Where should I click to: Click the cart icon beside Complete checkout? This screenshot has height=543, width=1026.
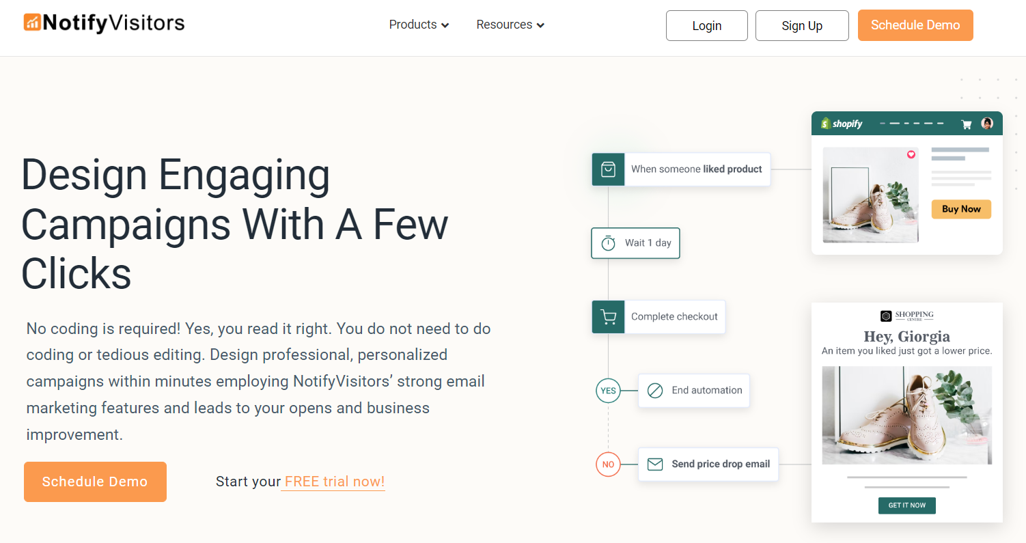[608, 317]
